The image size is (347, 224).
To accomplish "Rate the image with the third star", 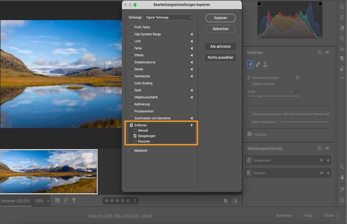I will 117,201.
